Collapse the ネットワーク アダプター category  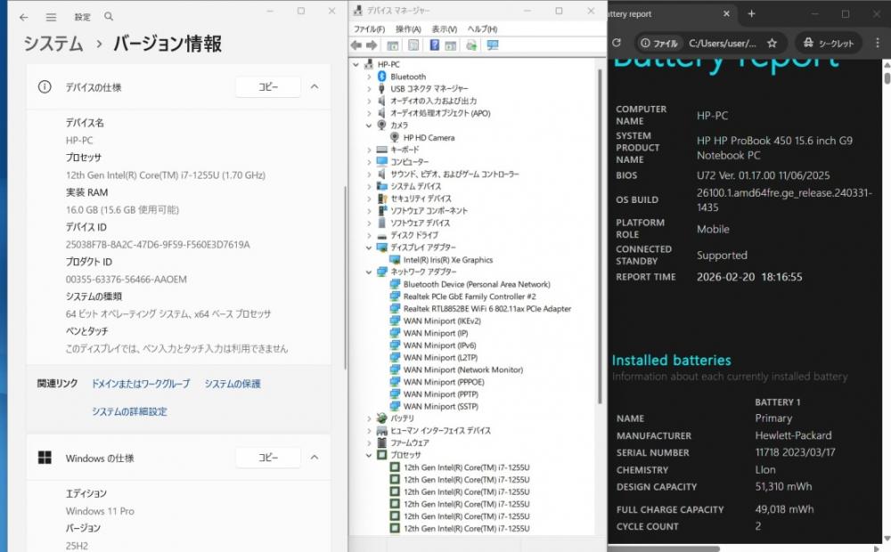(369, 272)
